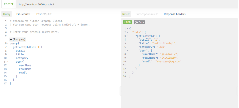The width and height of the screenshot is (239, 108).
Task: Click the 200 OK status badge
Action: (128, 22)
